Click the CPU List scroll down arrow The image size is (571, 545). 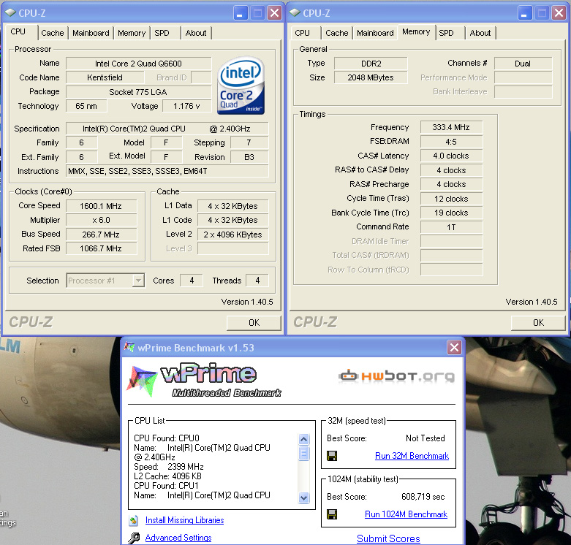click(303, 498)
